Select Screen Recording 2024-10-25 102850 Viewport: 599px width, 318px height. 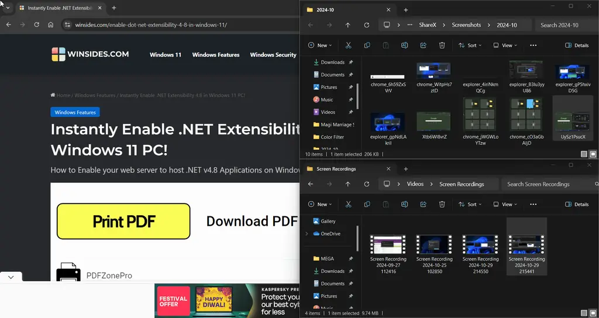[434, 254]
